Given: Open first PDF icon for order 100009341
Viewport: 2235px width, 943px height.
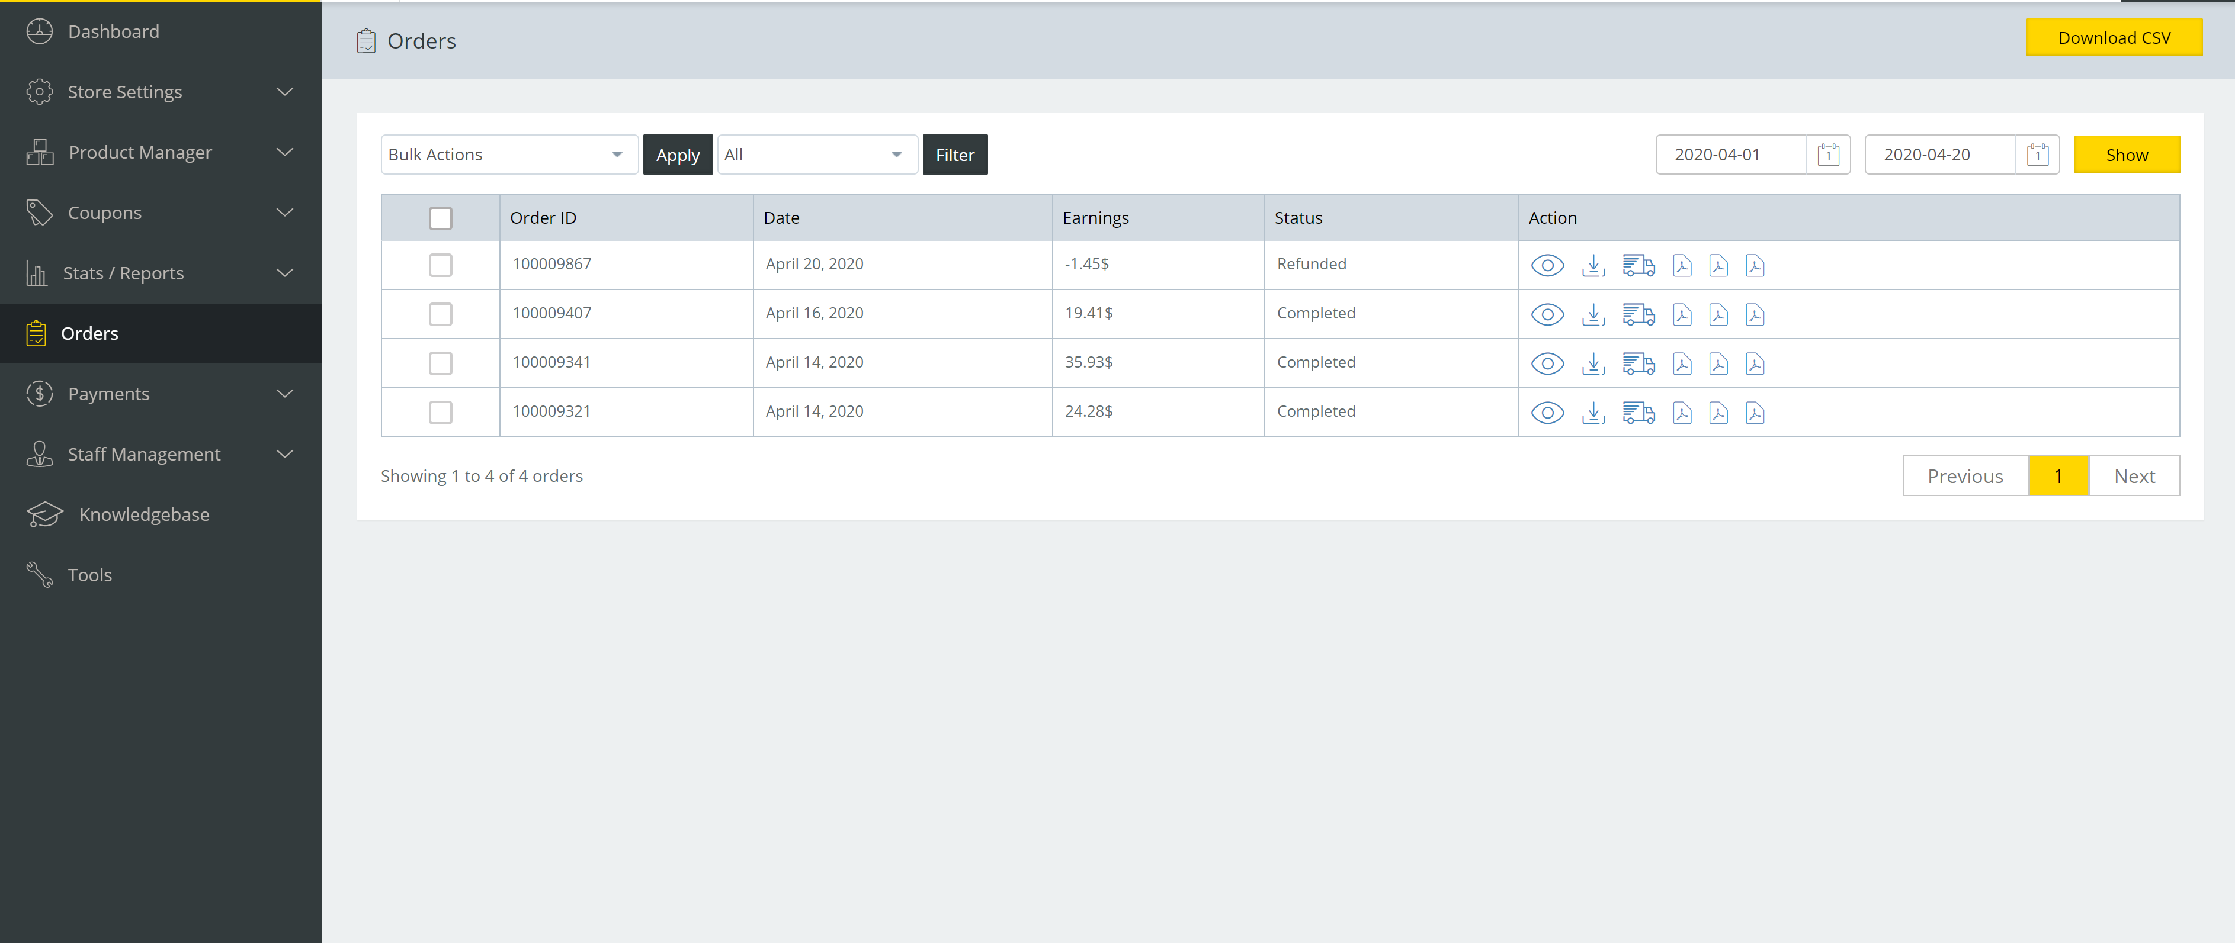Looking at the screenshot, I should 1682,364.
